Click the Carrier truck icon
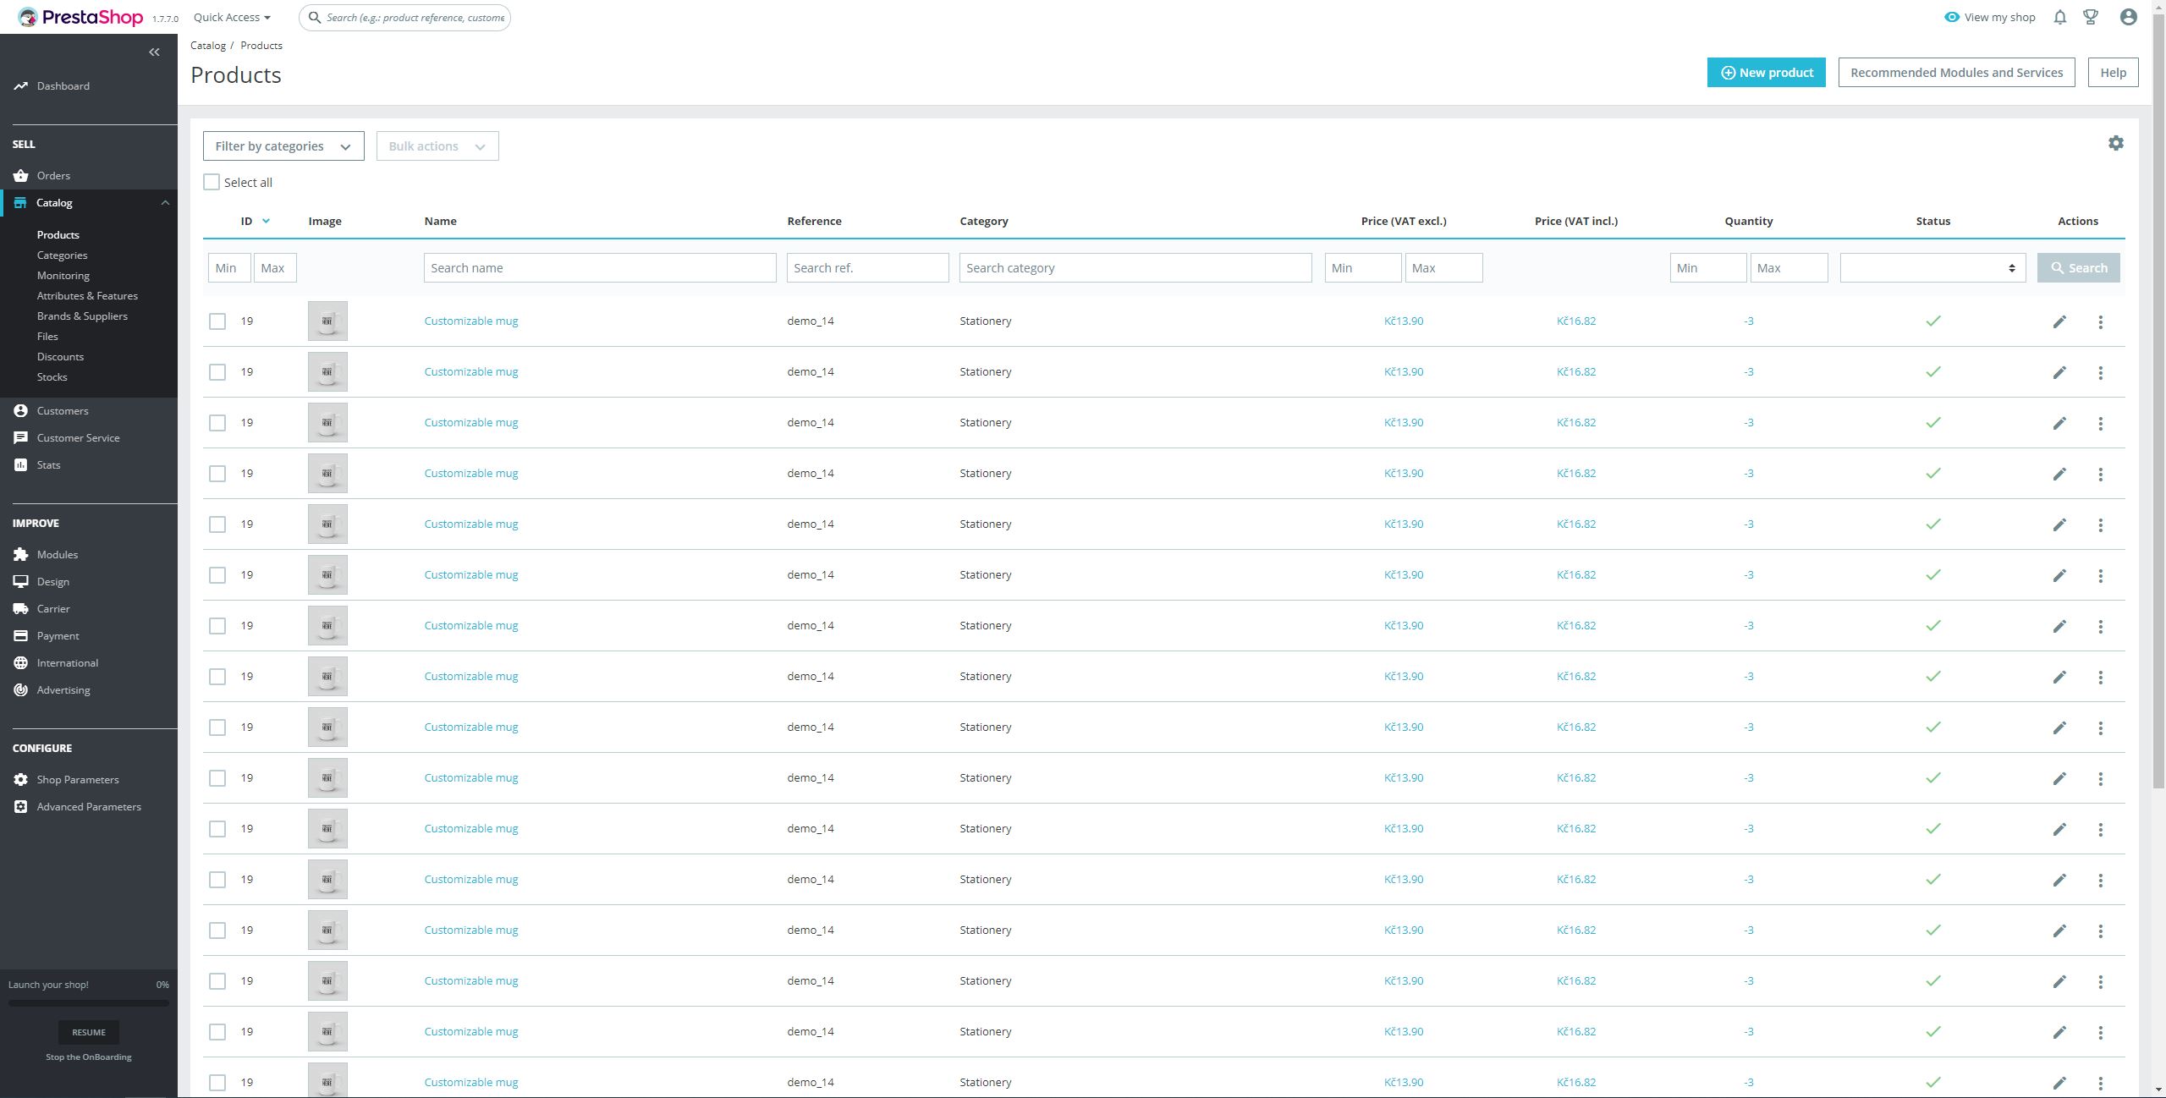This screenshot has width=2166, height=1098. tap(20, 608)
